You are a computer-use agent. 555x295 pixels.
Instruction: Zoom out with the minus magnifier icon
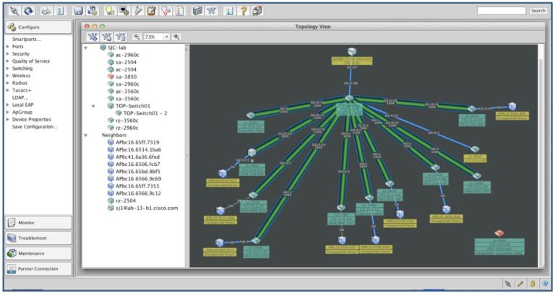pyautogui.click(x=137, y=37)
